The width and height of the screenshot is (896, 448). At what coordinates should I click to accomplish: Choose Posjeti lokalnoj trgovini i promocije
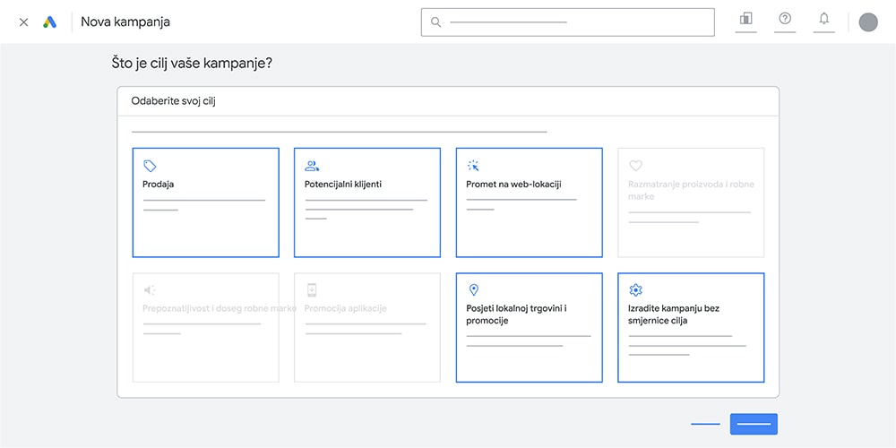tap(529, 328)
